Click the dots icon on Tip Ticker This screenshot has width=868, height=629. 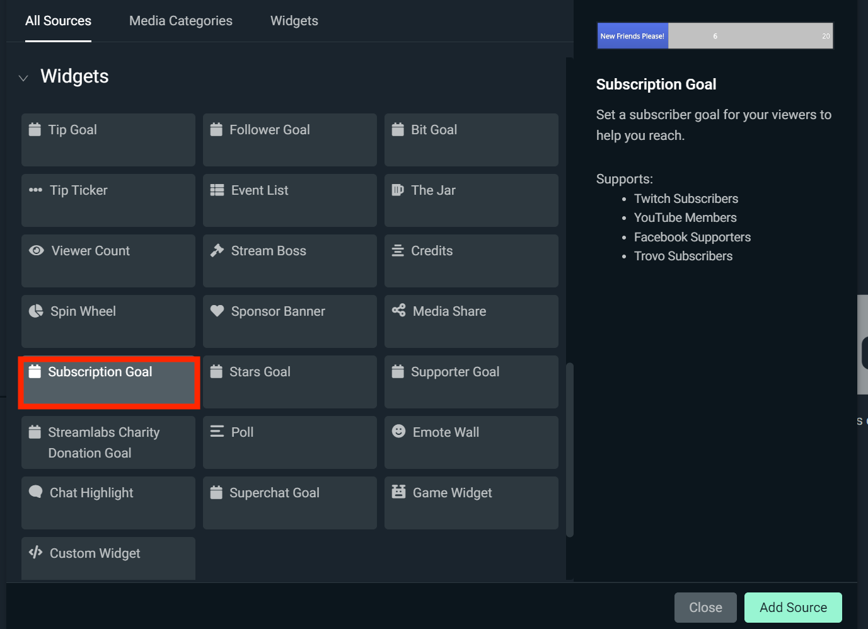coord(36,189)
